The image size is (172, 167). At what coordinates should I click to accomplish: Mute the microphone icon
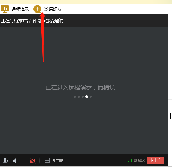[x=5, y=161]
